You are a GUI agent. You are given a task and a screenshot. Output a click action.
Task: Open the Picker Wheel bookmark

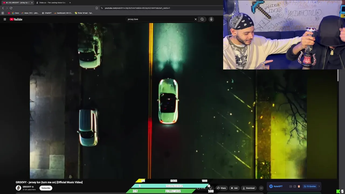(x=84, y=13)
